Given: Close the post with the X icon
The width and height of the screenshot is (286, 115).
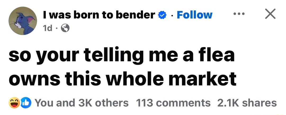Looking at the screenshot, I should click(270, 13).
